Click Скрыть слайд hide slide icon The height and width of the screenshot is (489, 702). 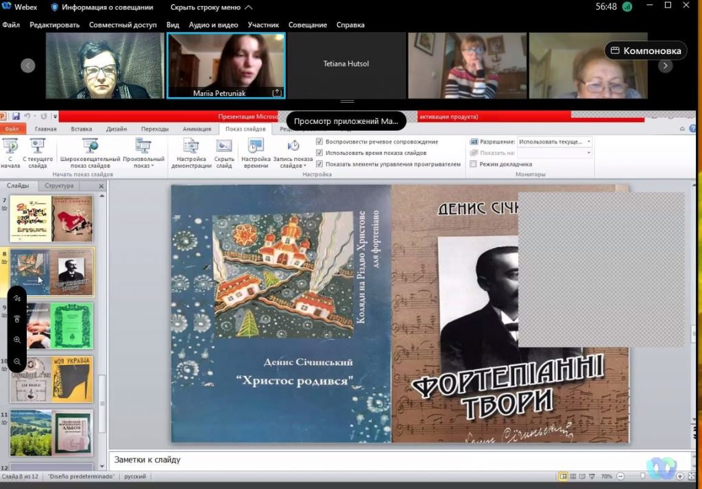224,153
